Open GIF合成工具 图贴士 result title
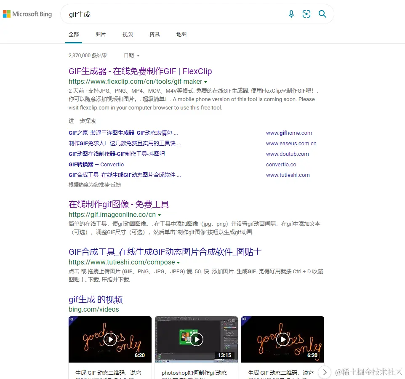Image resolution: width=405 pixels, height=379 pixels. click(x=165, y=252)
